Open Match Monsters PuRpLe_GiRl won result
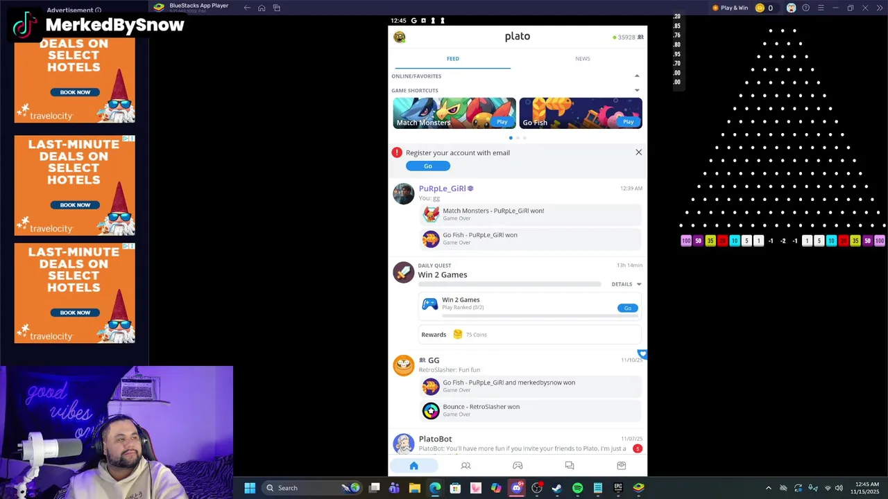This screenshot has height=499, width=888. pyautogui.click(x=531, y=214)
